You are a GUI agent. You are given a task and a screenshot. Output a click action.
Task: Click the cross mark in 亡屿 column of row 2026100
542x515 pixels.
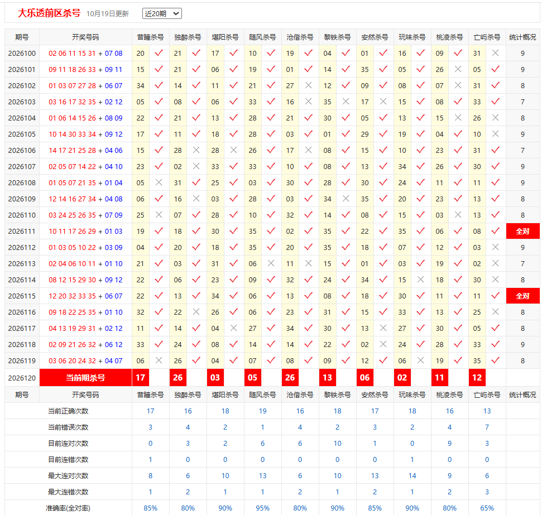pyautogui.click(x=495, y=53)
